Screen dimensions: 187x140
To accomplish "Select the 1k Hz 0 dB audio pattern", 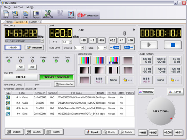I will (x=175, y=60).
